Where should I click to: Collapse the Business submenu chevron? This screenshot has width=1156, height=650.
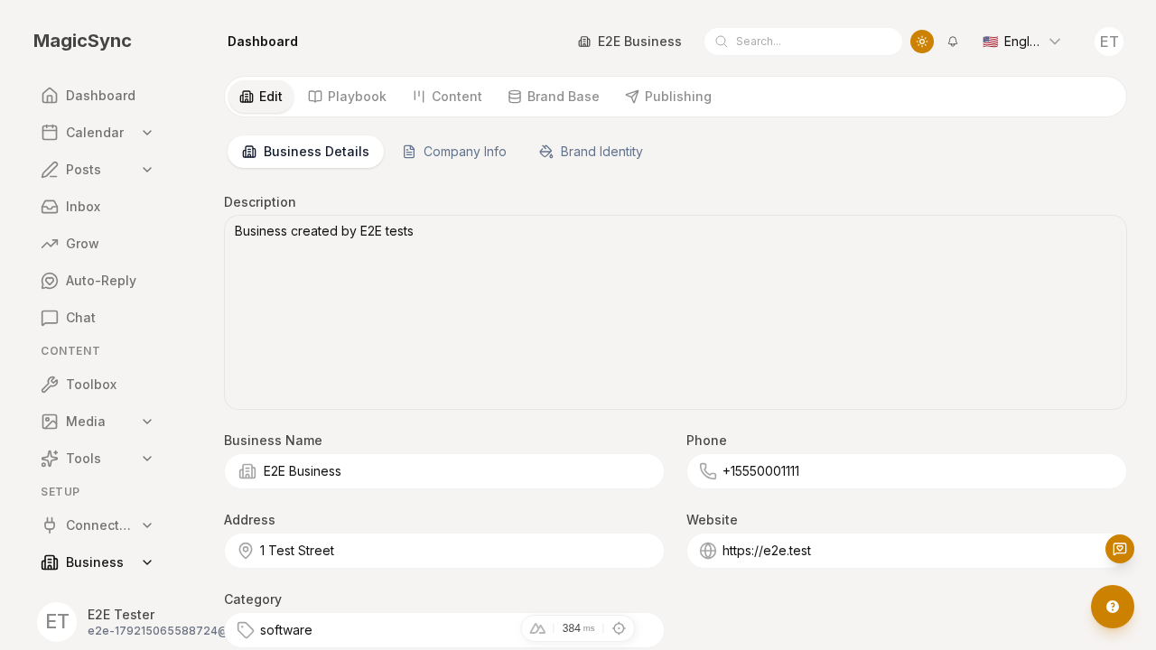pyautogui.click(x=147, y=562)
